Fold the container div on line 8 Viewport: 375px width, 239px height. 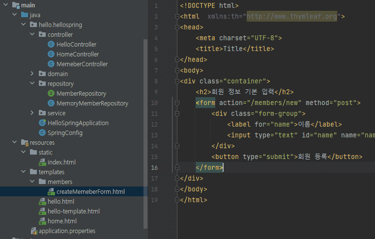[x=177, y=81]
